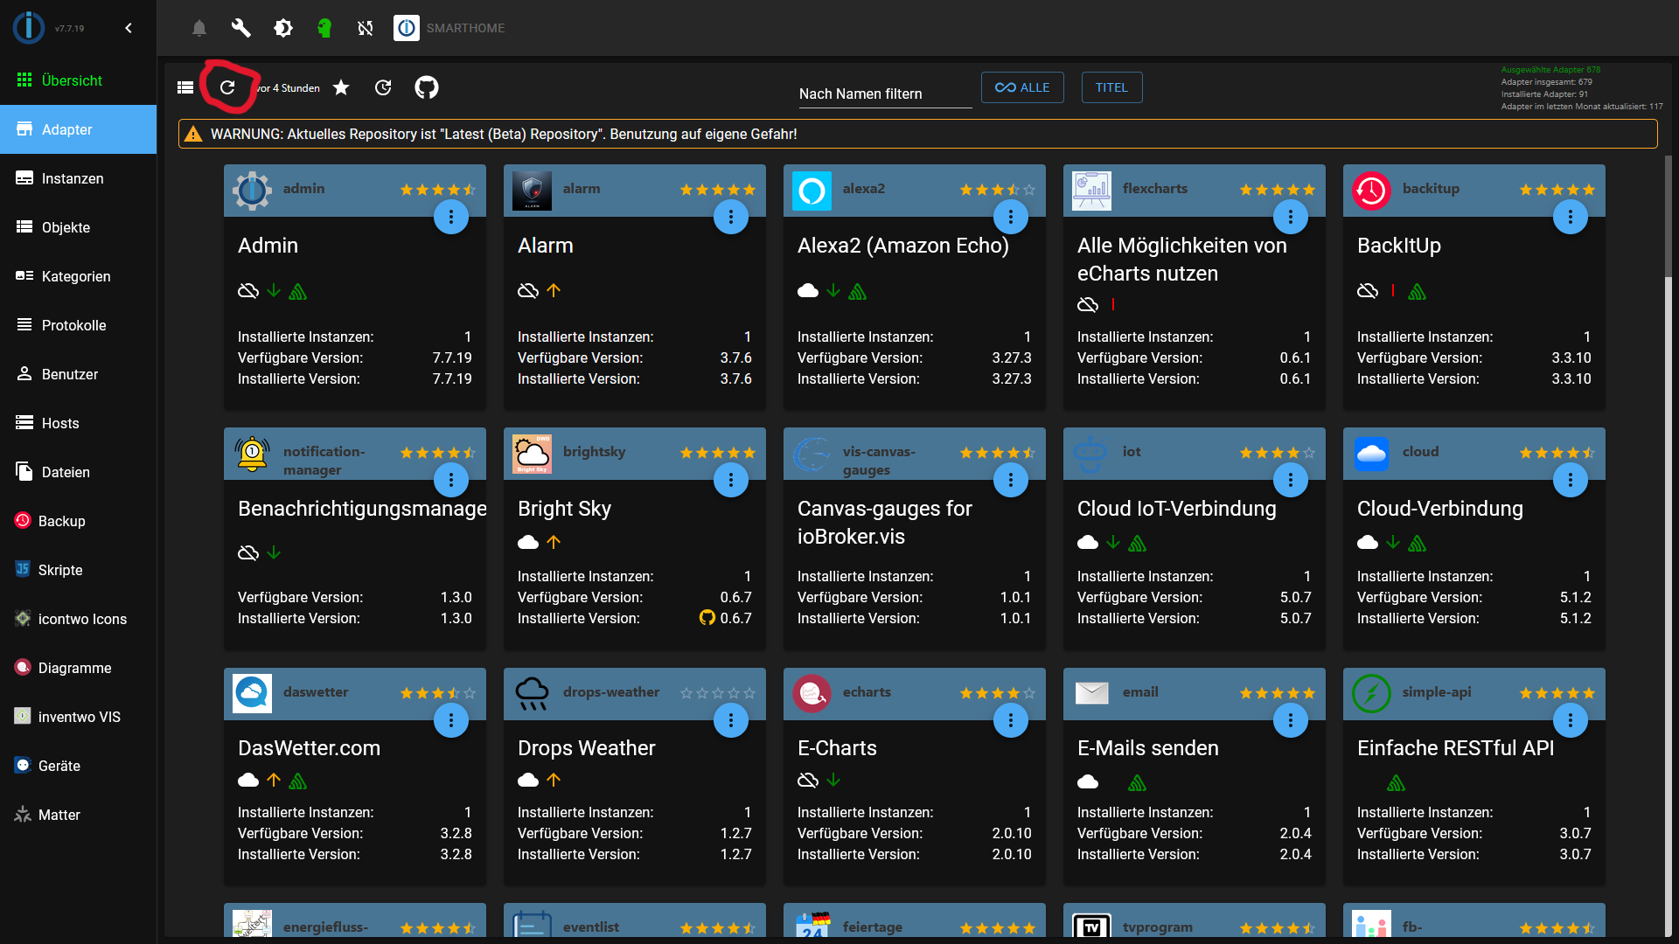The height and width of the screenshot is (944, 1679).
Task: Open the Protokolle section in sidebar
Action: (x=73, y=325)
